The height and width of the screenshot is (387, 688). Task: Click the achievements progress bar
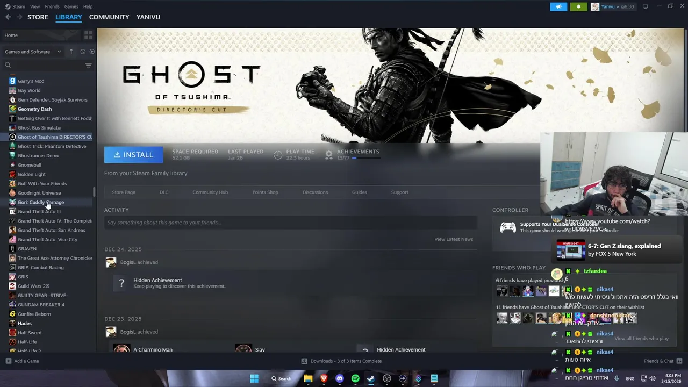365,158
